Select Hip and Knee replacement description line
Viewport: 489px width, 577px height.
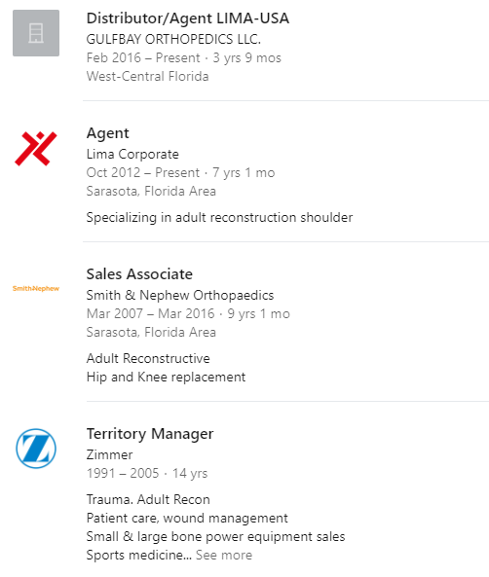pos(166,378)
